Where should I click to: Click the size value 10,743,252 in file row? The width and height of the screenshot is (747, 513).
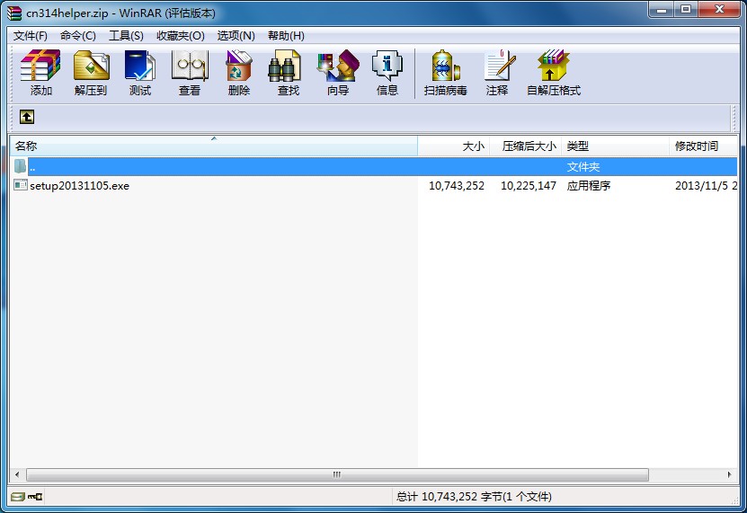[x=457, y=185]
